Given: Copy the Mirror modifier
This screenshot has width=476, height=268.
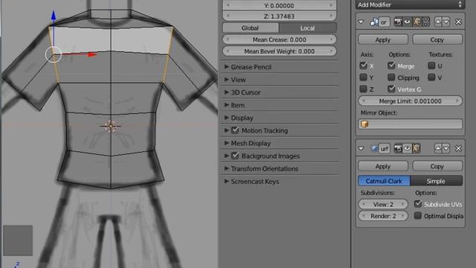Looking at the screenshot, I should (x=437, y=39).
